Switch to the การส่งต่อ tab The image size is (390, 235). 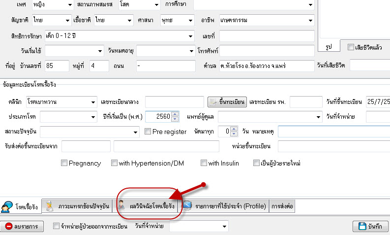283,207
